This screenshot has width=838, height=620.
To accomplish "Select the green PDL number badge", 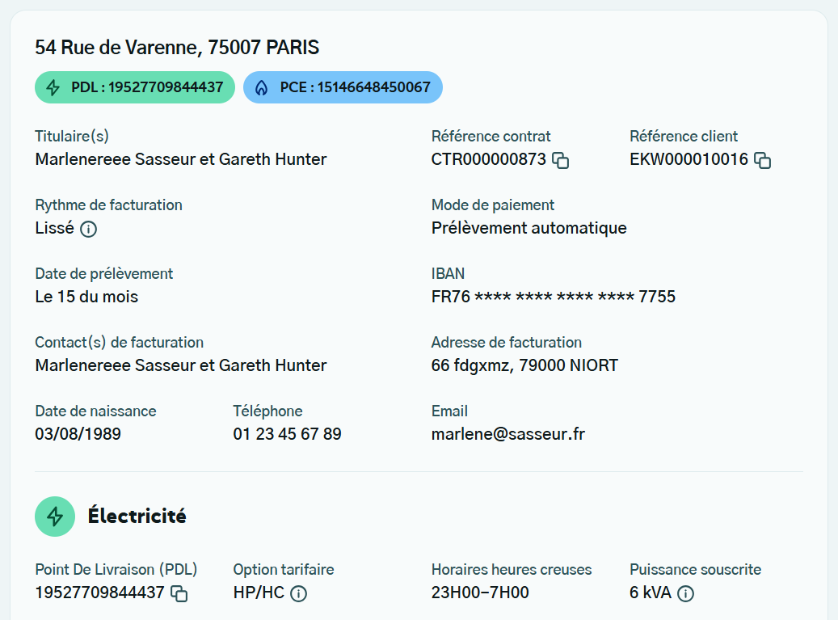I will click(x=135, y=87).
